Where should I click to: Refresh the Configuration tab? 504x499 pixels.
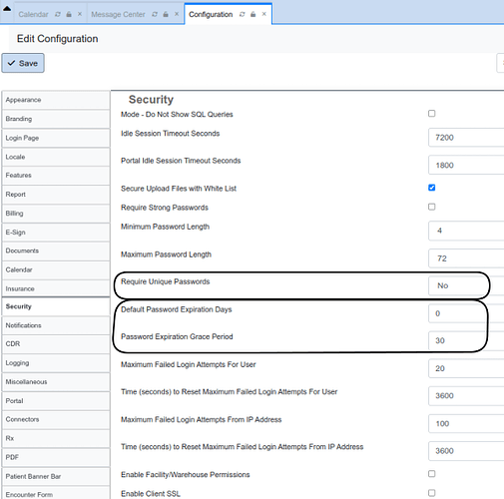pyautogui.click(x=243, y=14)
